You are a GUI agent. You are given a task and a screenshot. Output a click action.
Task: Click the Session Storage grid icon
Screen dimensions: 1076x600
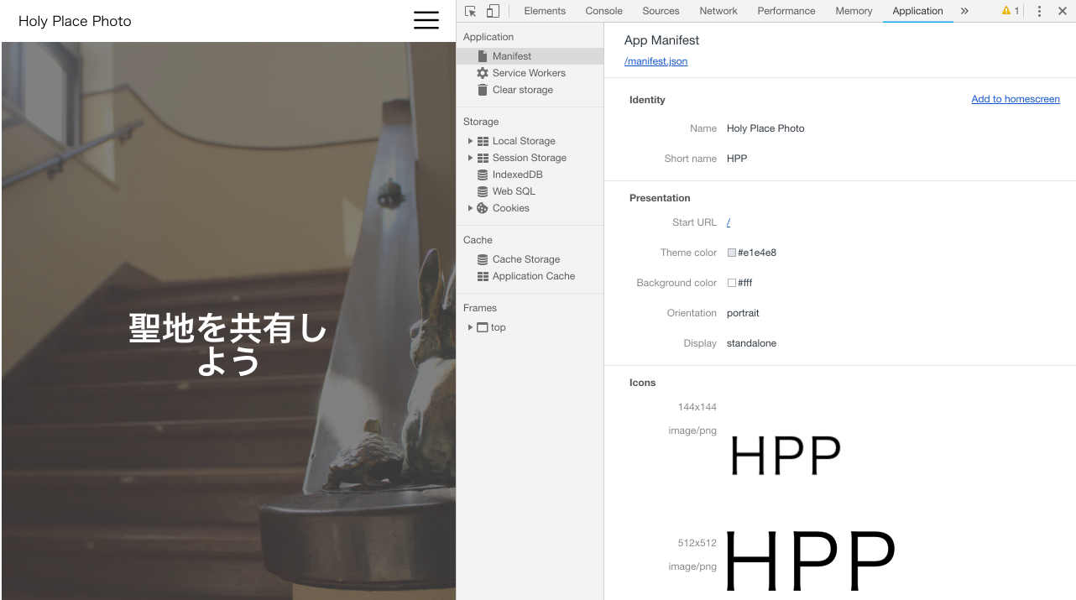(483, 158)
